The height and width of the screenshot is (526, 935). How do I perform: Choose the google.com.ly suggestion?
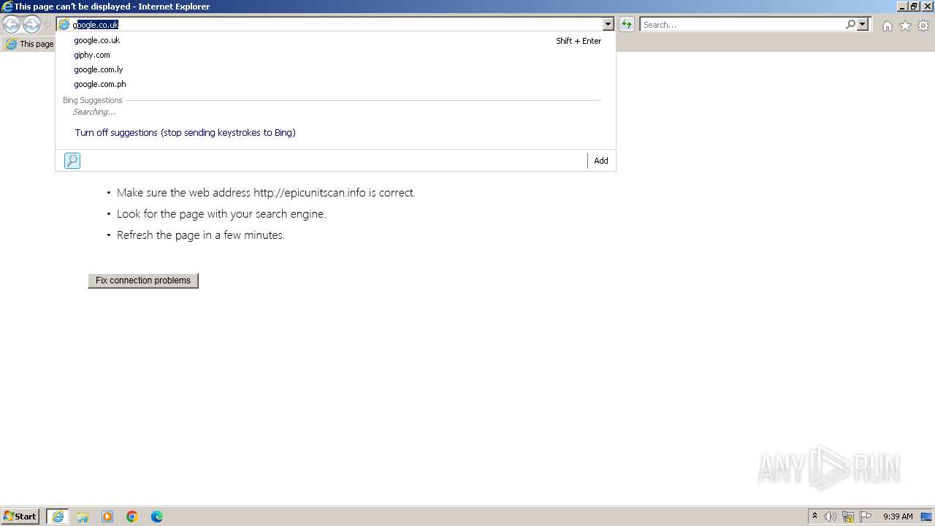click(x=335, y=69)
